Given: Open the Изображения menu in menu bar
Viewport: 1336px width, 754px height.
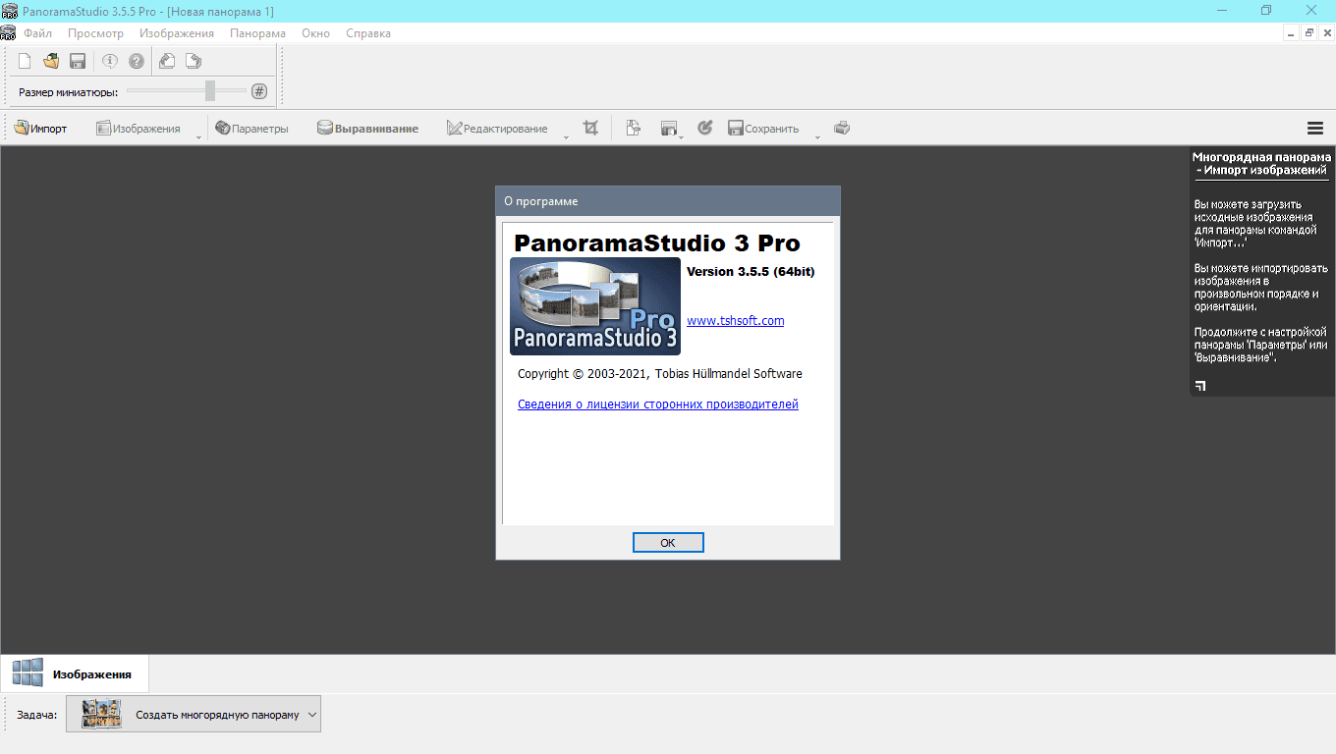Looking at the screenshot, I should pyautogui.click(x=177, y=33).
